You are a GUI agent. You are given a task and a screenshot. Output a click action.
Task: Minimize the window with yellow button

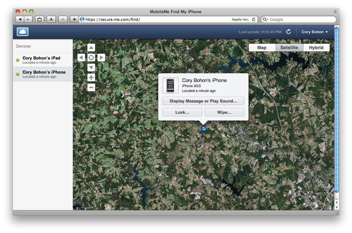24,12
